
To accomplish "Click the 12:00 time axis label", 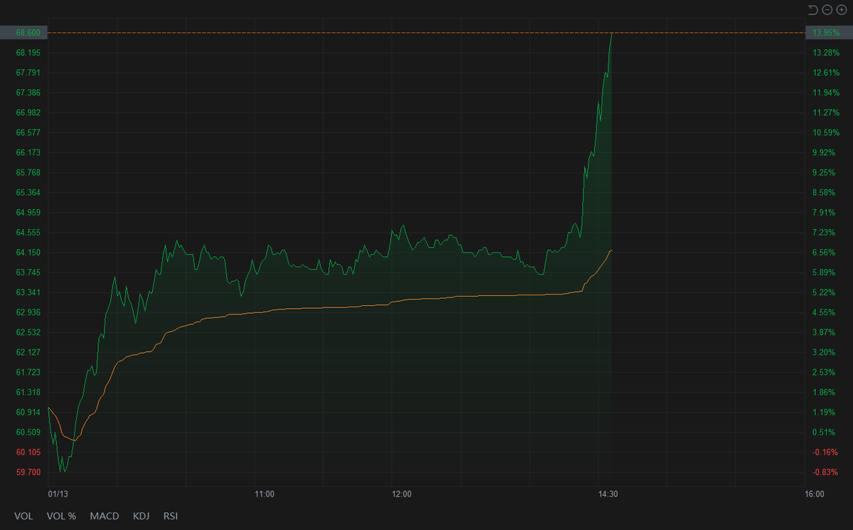I will [402, 494].
